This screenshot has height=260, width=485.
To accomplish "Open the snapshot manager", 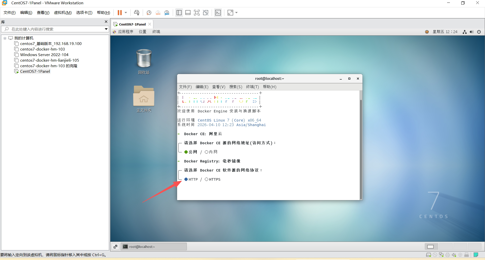I will tap(167, 13).
